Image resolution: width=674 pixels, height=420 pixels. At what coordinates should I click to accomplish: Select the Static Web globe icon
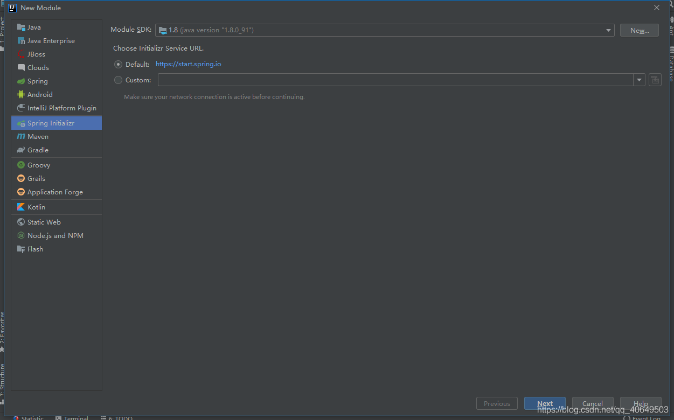pos(21,222)
